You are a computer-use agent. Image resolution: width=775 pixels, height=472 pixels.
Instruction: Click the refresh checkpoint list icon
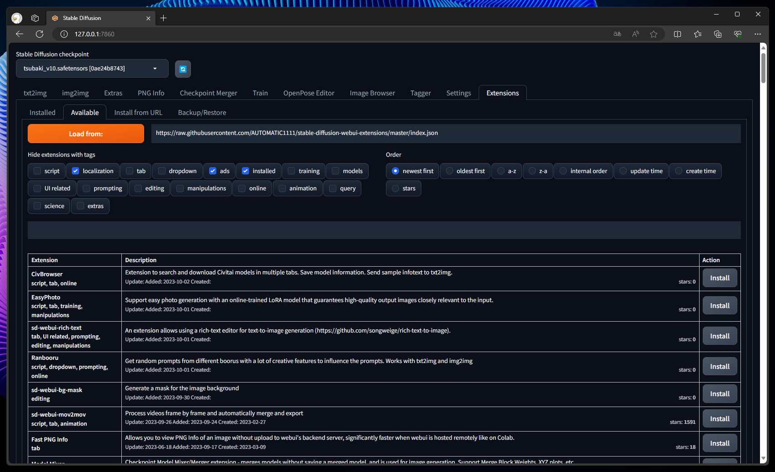click(183, 69)
